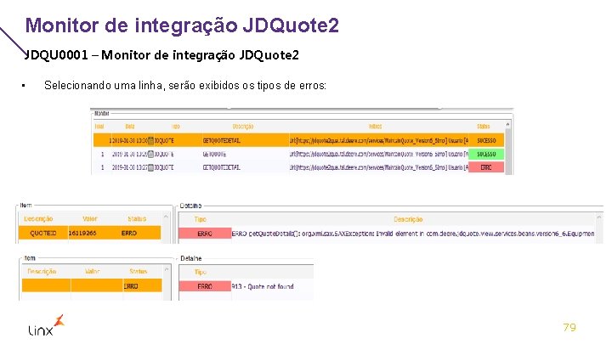The width and height of the screenshot is (612, 344).
Task: Click the Total column header in Monitor
Action: point(99,127)
